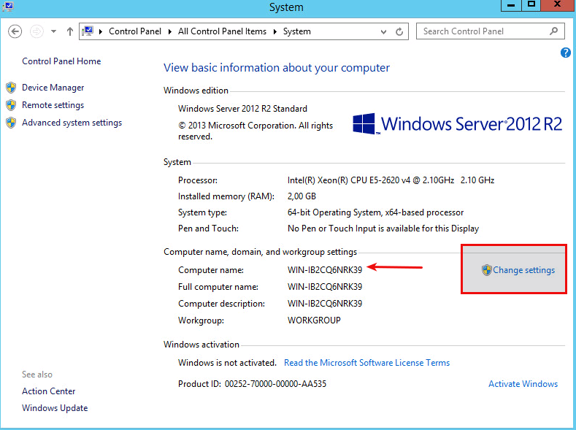The width and height of the screenshot is (576, 430).
Task: Select System in the breadcrumb path
Action: point(297,31)
